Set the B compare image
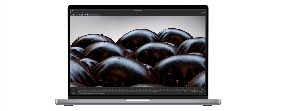The height and width of the screenshot is (111, 284). tap(93, 15)
